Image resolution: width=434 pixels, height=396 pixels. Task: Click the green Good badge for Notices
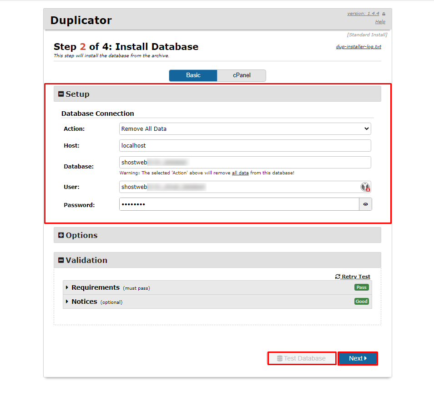tap(361, 301)
